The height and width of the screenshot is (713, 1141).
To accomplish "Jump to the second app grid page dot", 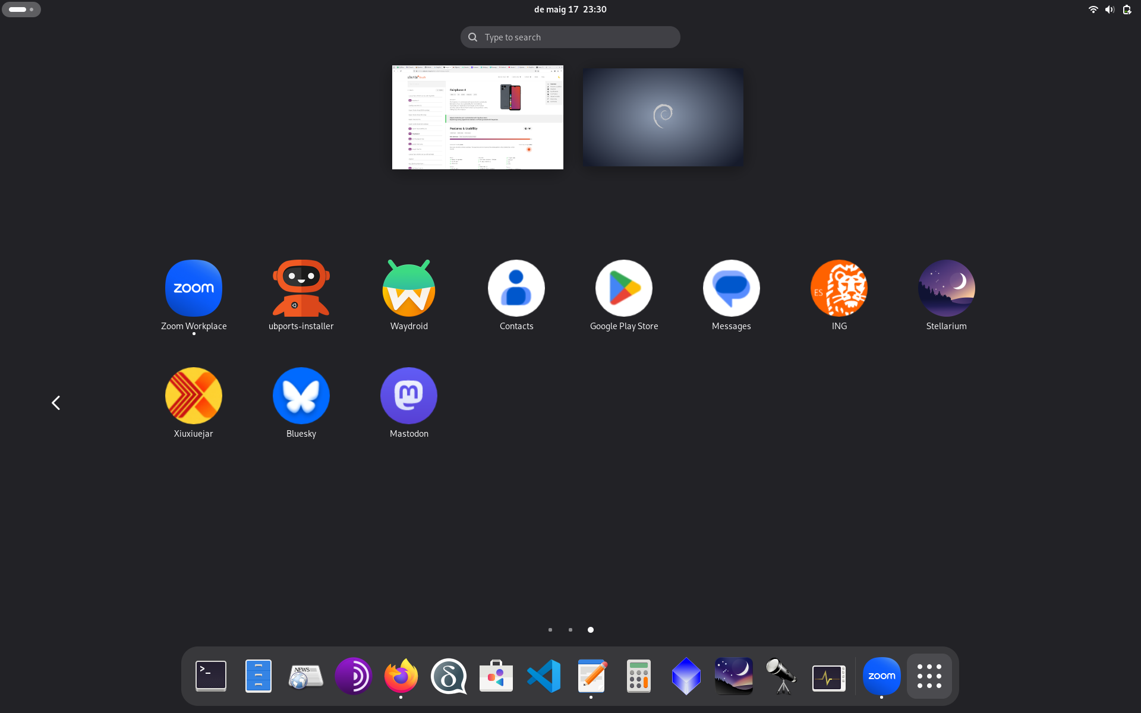I will tap(570, 630).
